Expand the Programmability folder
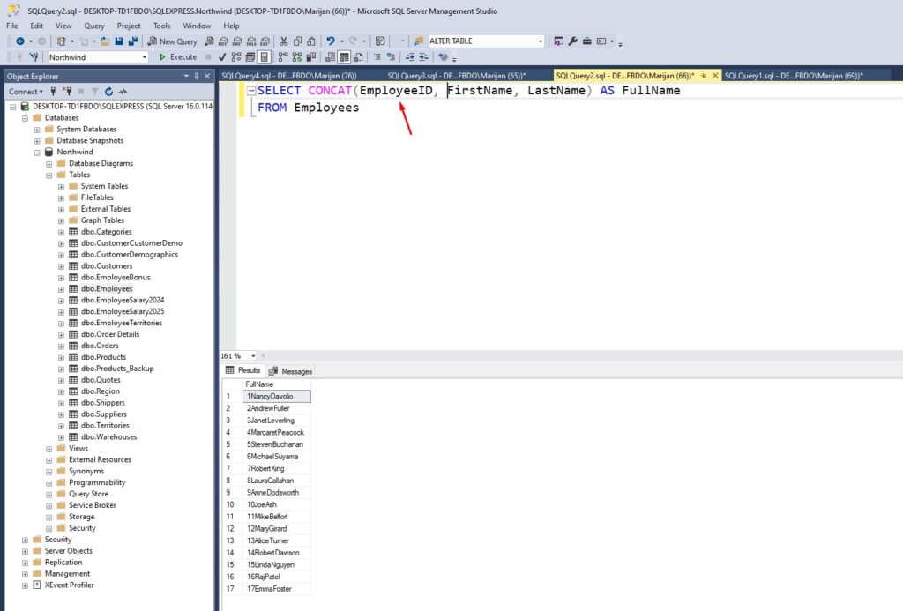Screen dimensions: 903x611 (x=49, y=483)
